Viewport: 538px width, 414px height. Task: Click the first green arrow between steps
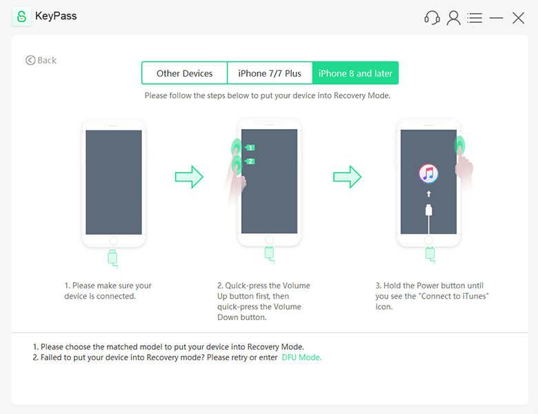coord(189,177)
